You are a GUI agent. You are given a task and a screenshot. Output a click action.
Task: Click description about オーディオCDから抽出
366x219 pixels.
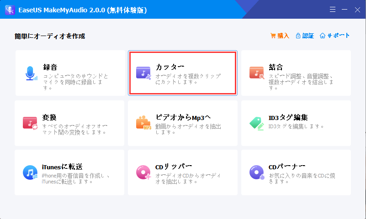tap(188, 179)
